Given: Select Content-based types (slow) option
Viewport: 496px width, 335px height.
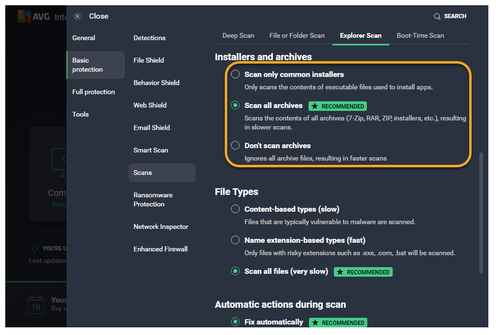Looking at the screenshot, I should coord(235,209).
